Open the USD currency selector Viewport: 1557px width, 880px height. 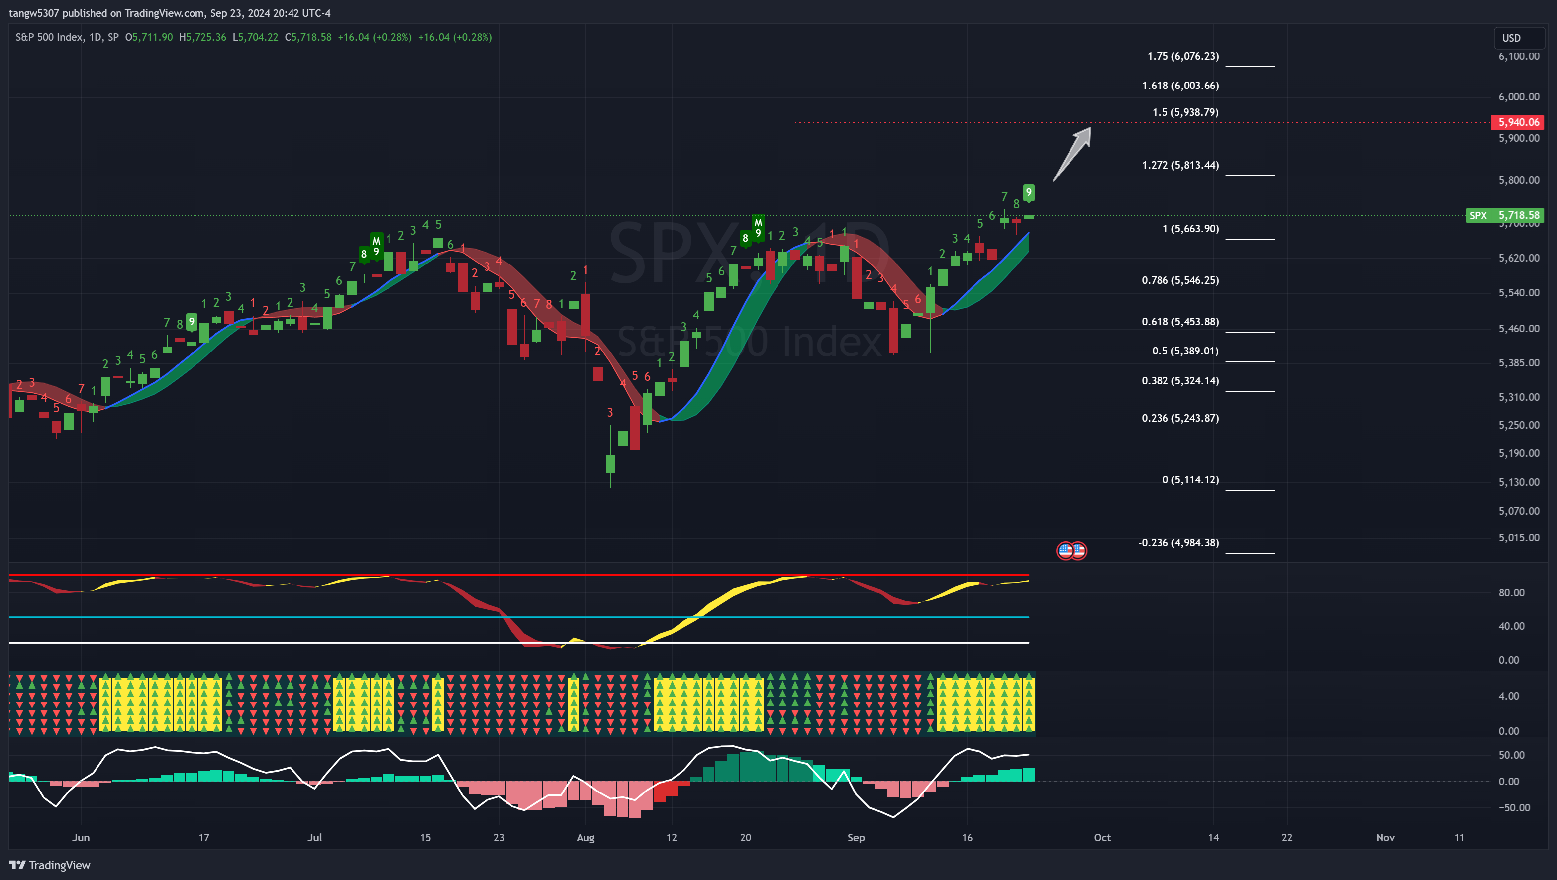[1518, 37]
